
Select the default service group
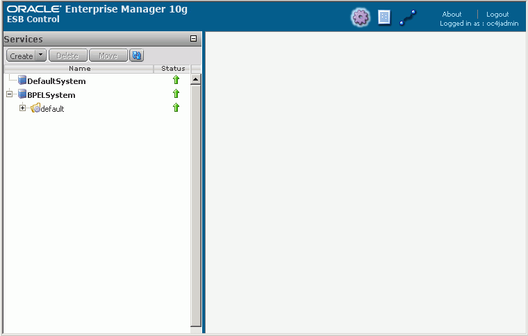click(52, 108)
